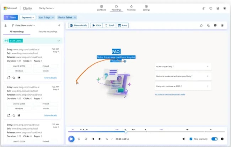Click the share icon on the first recording card
The image size is (231, 147).
point(19,78)
